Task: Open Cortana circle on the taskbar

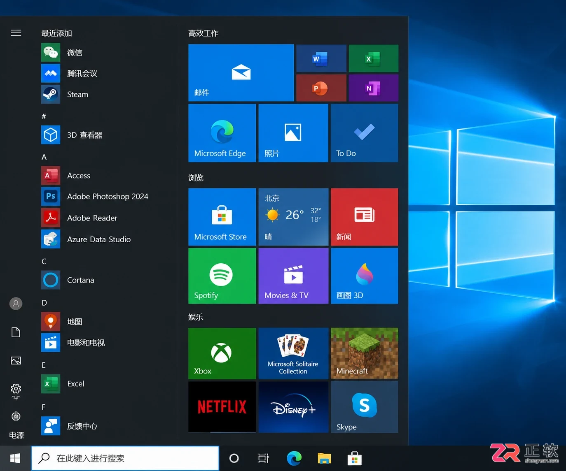Action: [x=234, y=458]
